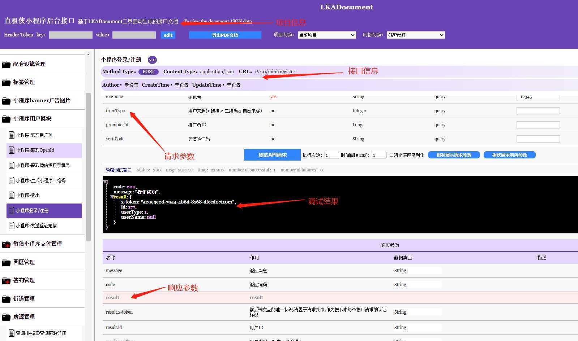Click folder icon of 园区管理

pos(6,263)
